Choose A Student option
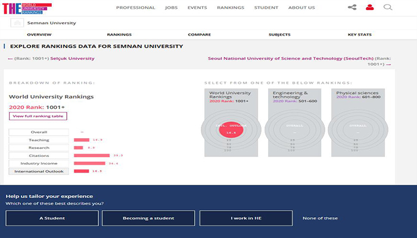 (x=52, y=218)
